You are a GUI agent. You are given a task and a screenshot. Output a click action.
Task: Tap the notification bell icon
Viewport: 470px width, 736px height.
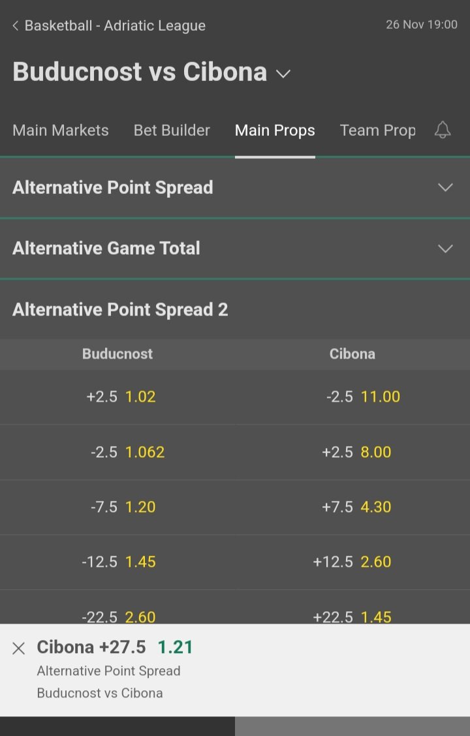tap(443, 130)
